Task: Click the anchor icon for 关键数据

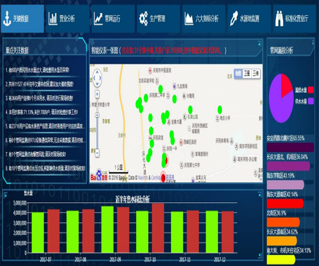Action: pos(7,19)
